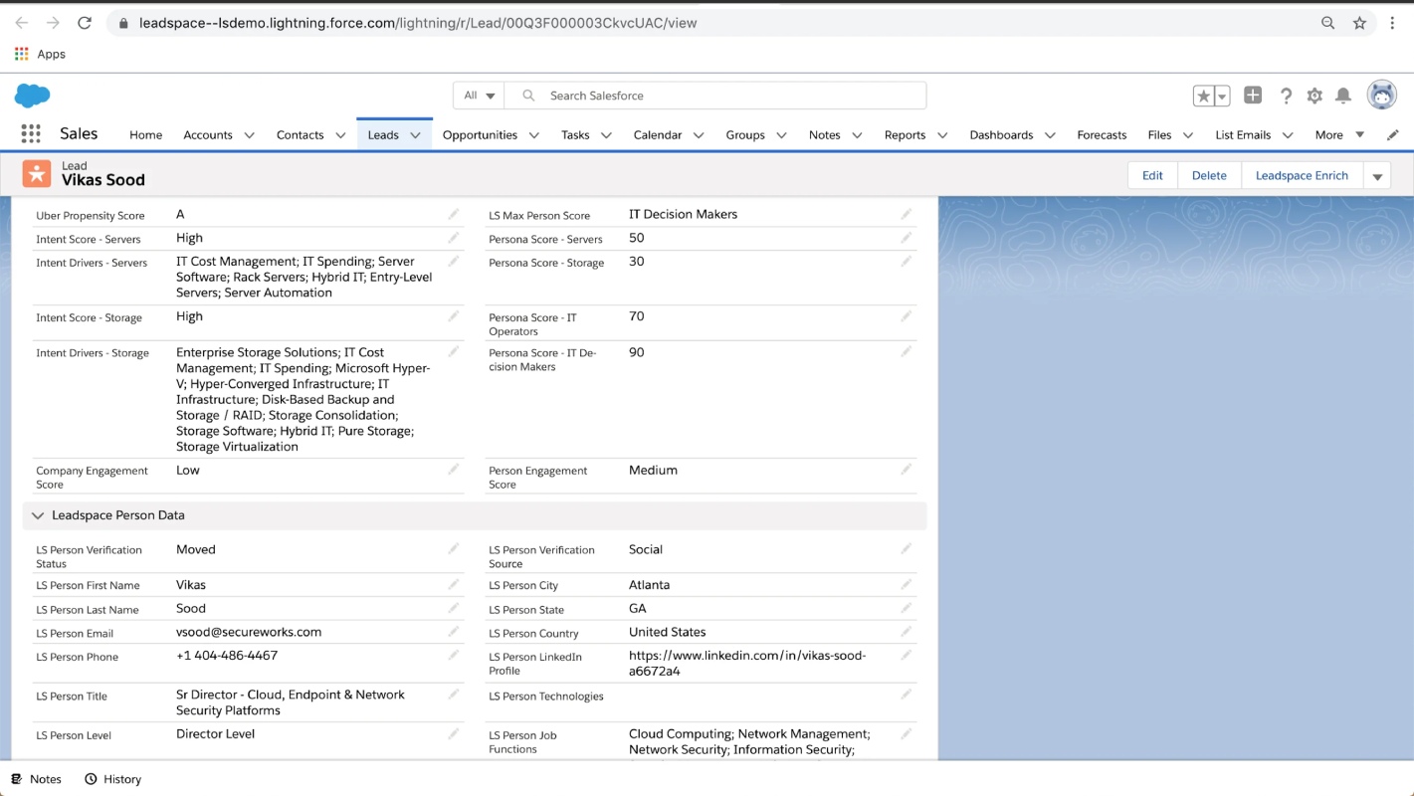Open the Notifications bell icon
Screen dimensions: 1414x796
click(x=1343, y=96)
